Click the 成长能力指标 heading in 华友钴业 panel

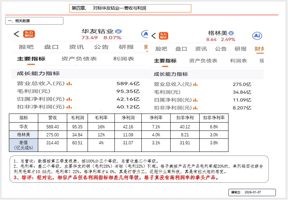[38, 74]
